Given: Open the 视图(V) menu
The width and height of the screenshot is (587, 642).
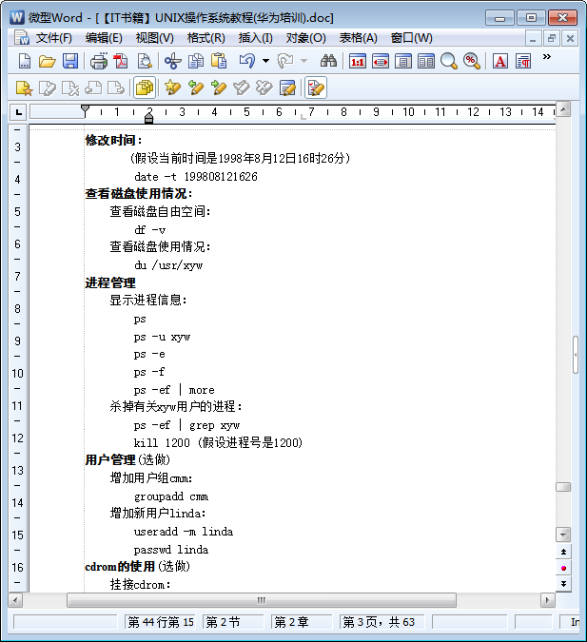Looking at the screenshot, I should point(154,38).
